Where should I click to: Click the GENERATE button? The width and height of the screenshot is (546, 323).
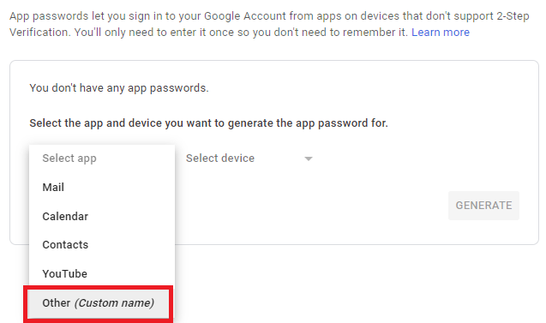[x=483, y=206]
